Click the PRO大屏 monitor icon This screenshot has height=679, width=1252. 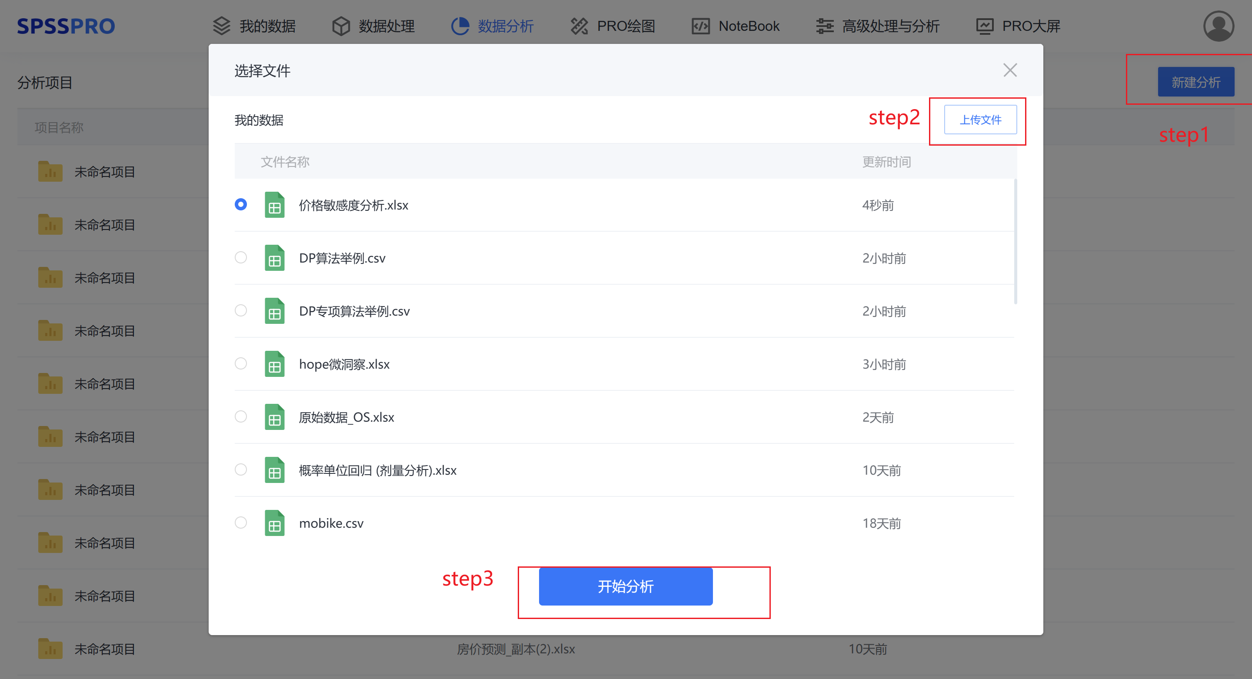[x=985, y=26]
